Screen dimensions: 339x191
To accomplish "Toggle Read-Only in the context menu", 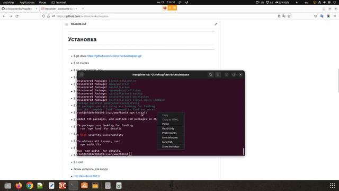I will tap(168, 128).
